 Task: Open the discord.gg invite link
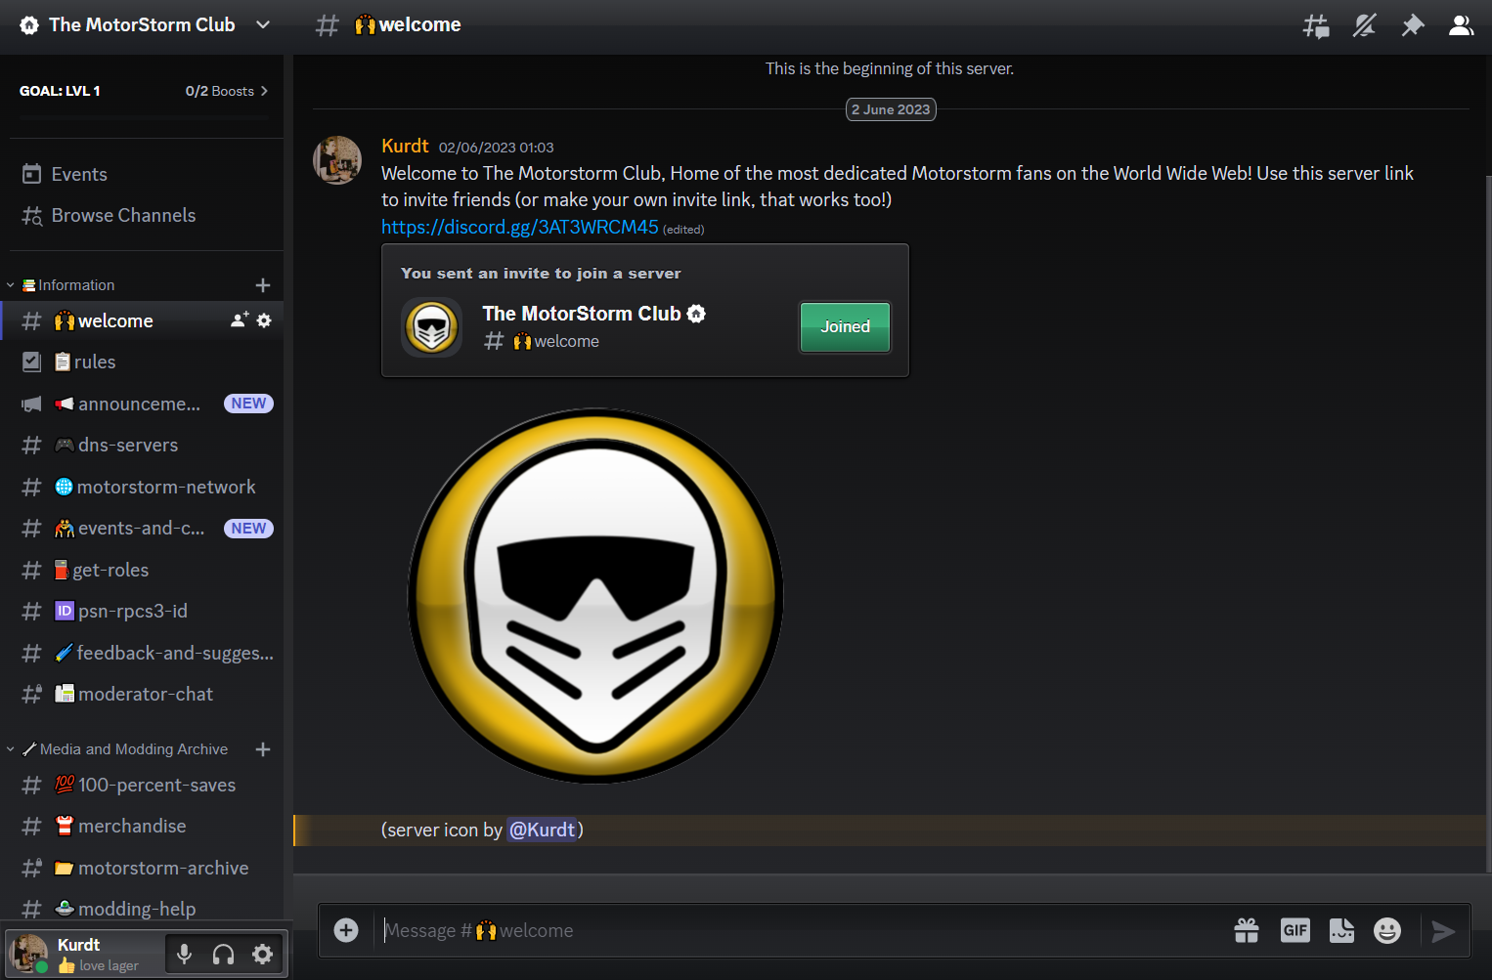(519, 227)
